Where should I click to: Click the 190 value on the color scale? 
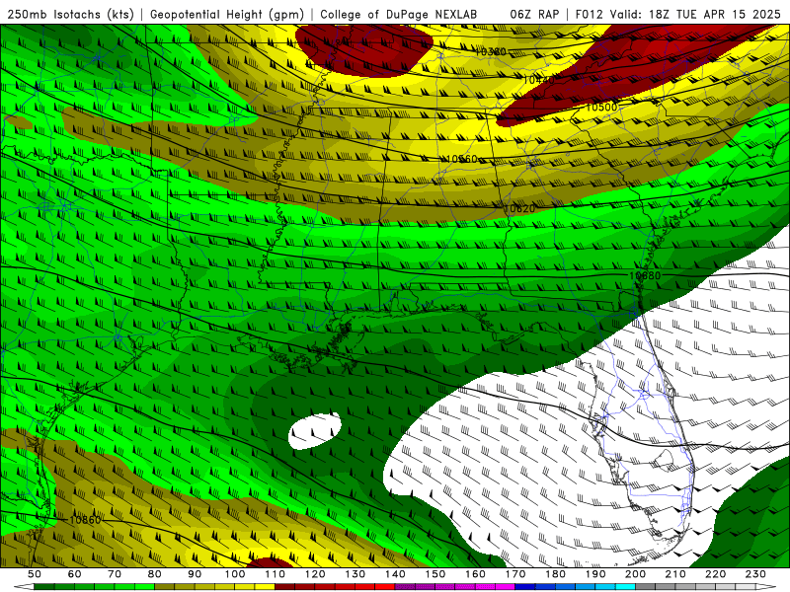tap(595, 574)
